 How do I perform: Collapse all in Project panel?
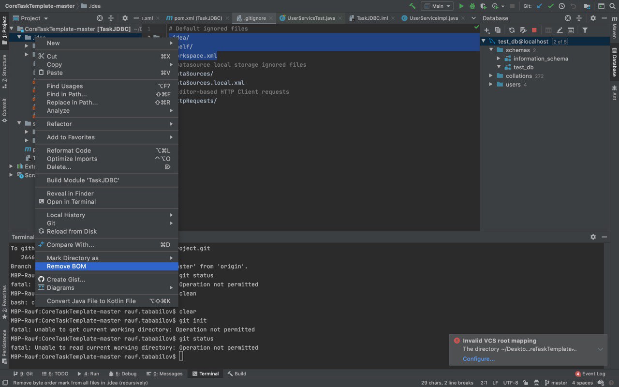pos(111,18)
